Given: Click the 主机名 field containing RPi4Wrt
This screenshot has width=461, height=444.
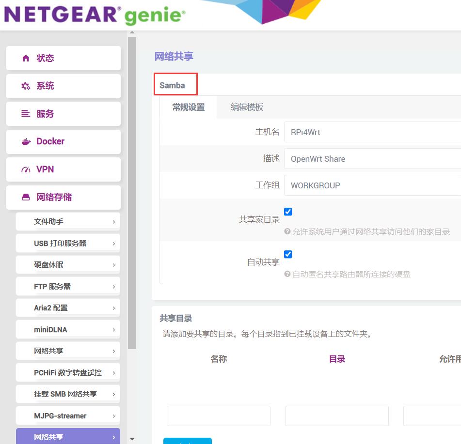Looking at the screenshot, I should tap(372, 132).
